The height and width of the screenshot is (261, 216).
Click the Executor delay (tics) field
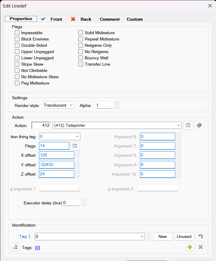[x=71, y=203]
